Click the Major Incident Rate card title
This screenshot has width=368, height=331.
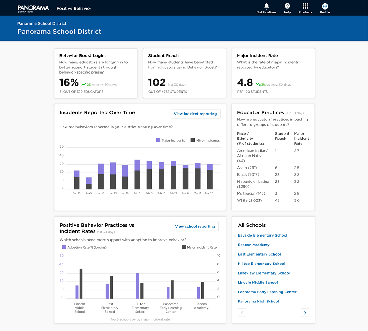[x=257, y=55]
